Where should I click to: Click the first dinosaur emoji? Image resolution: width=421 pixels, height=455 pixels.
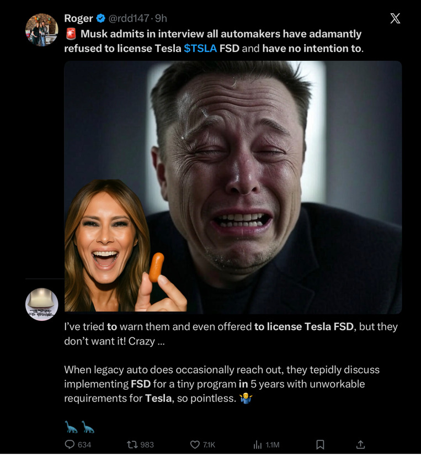click(71, 427)
